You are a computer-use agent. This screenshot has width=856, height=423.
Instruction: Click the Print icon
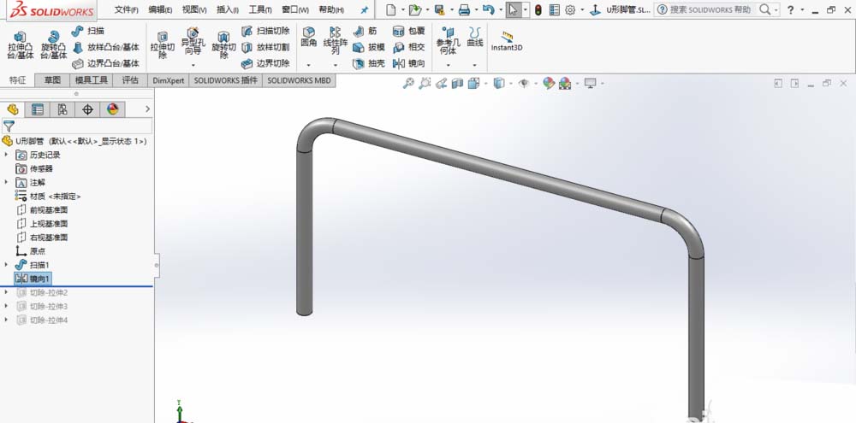(x=464, y=9)
